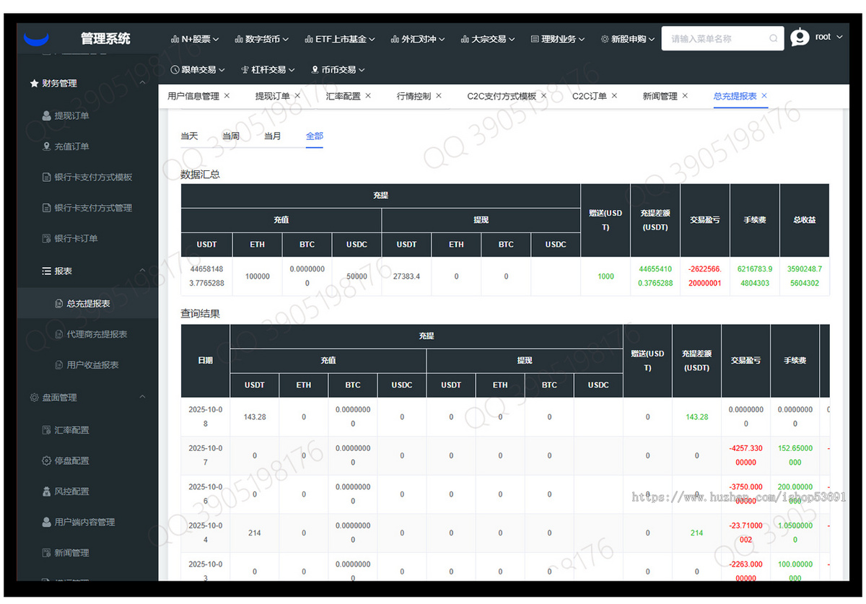Click the 27383.4 summary cell
The image size is (866, 604).
tap(406, 276)
